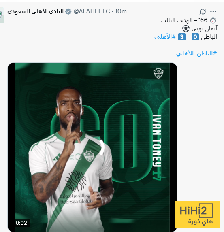Click the blue verified badge
Screen dimensions: 224x232
pyautogui.click(x=68, y=11)
